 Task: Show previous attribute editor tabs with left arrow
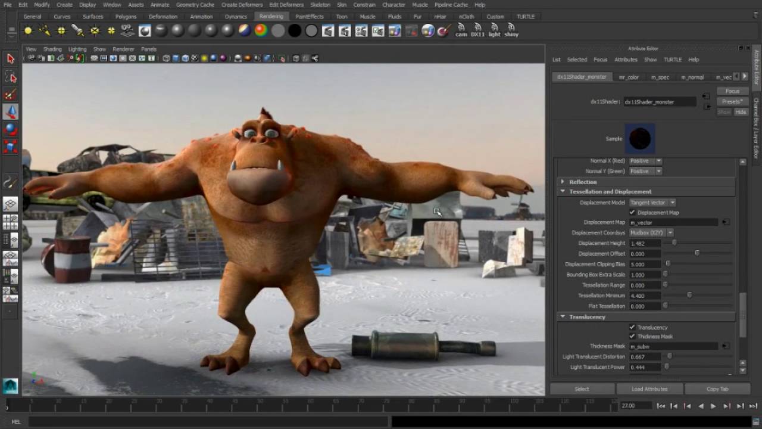coord(736,77)
